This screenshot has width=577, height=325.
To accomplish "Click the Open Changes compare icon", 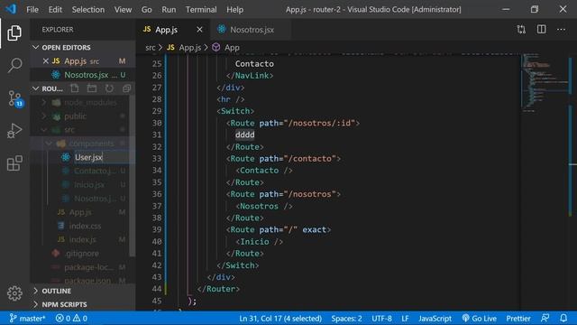I will 521,30.
